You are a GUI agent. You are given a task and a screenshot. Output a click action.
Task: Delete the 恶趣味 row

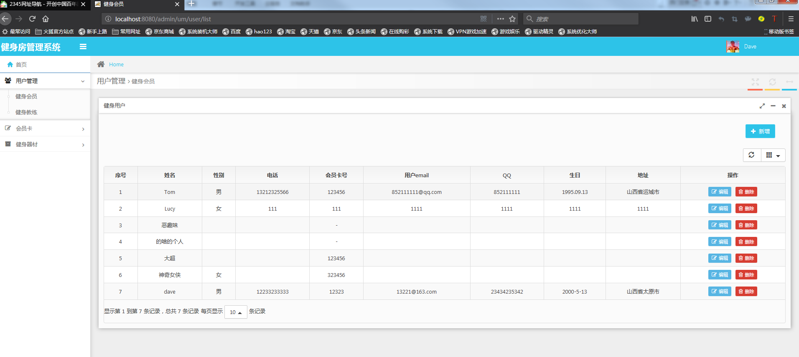point(746,225)
